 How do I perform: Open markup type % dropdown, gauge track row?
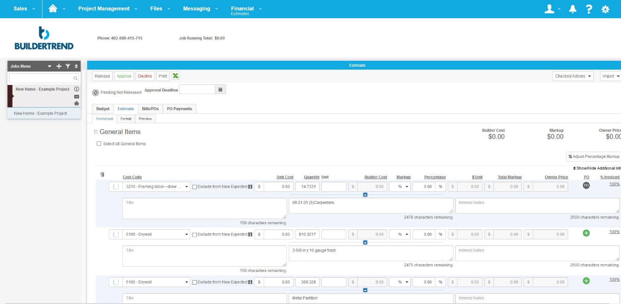400,234
